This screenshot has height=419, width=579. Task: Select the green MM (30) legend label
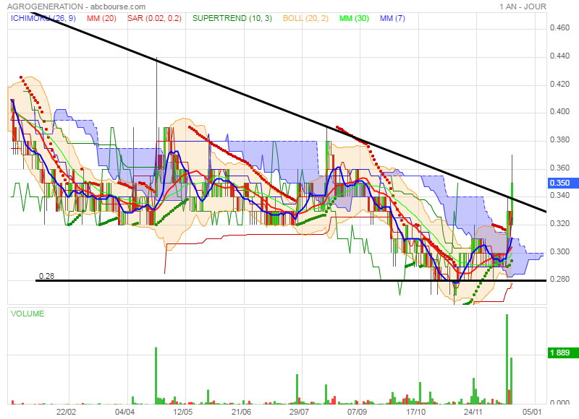point(354,19)
